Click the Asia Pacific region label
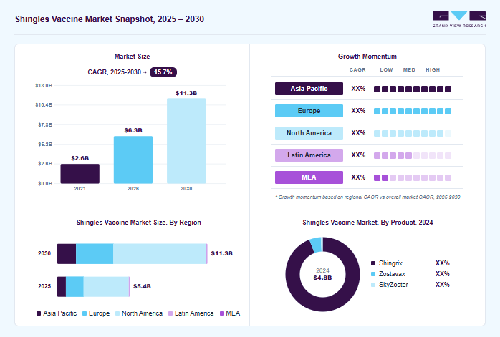This screenshot has width=500, height=337. 309,89
